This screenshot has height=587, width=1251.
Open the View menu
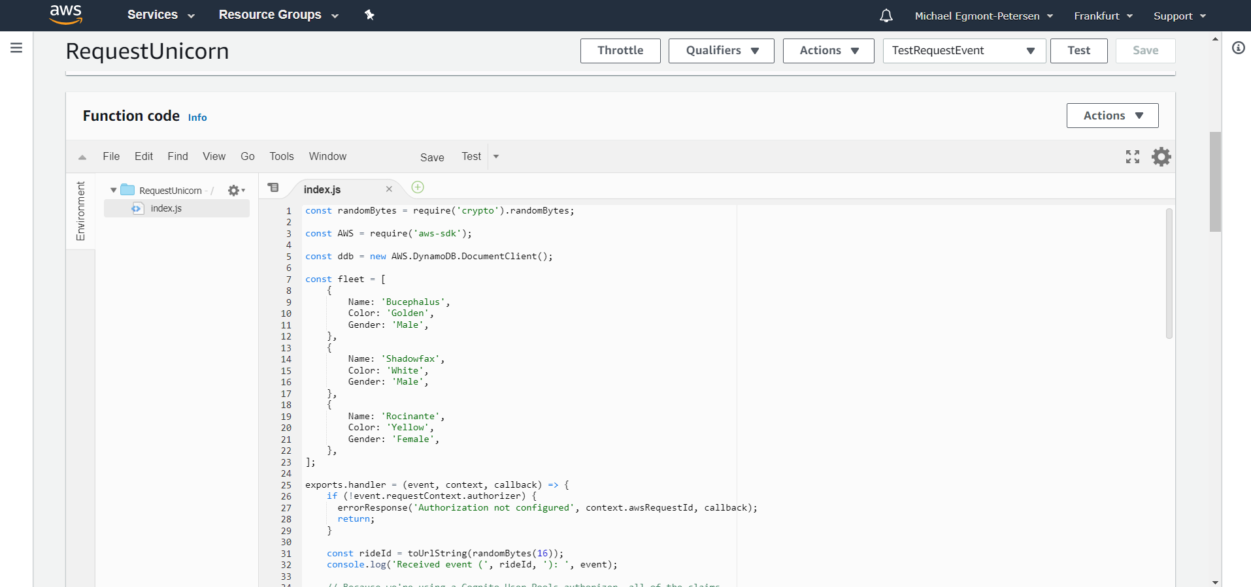coord(214,157)
